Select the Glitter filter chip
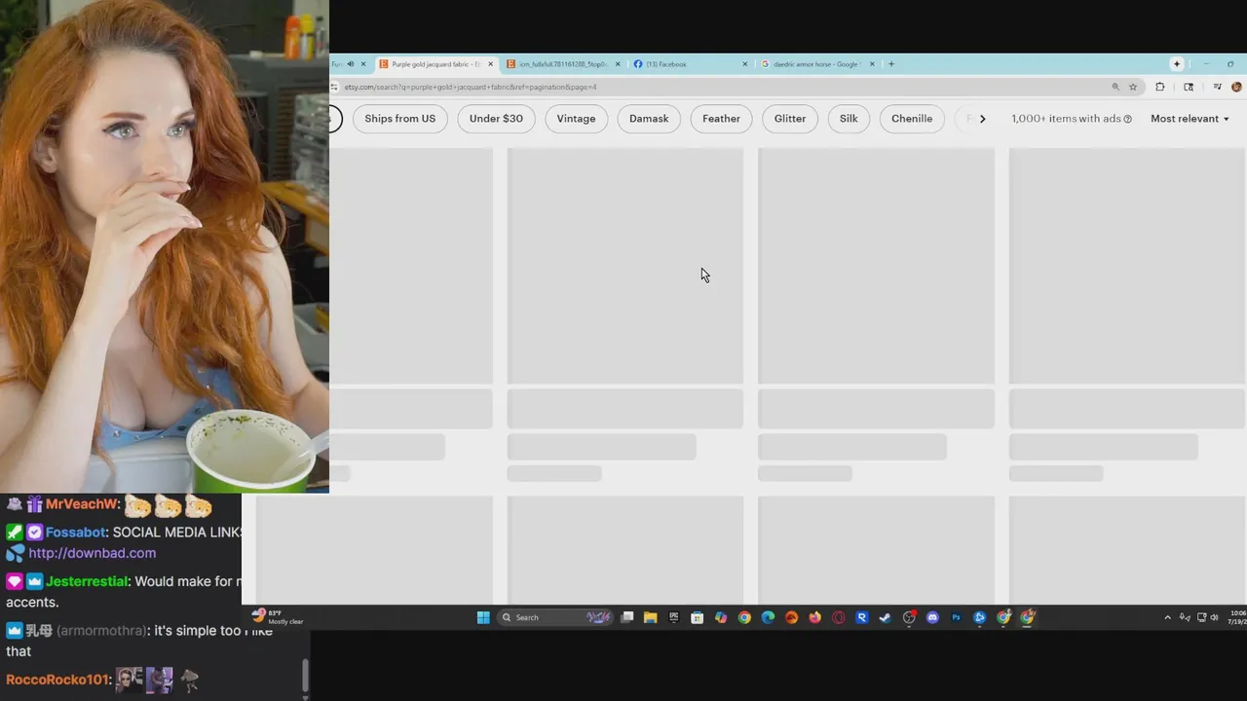This screenshot has width=1247, height=701. [790, 119]
